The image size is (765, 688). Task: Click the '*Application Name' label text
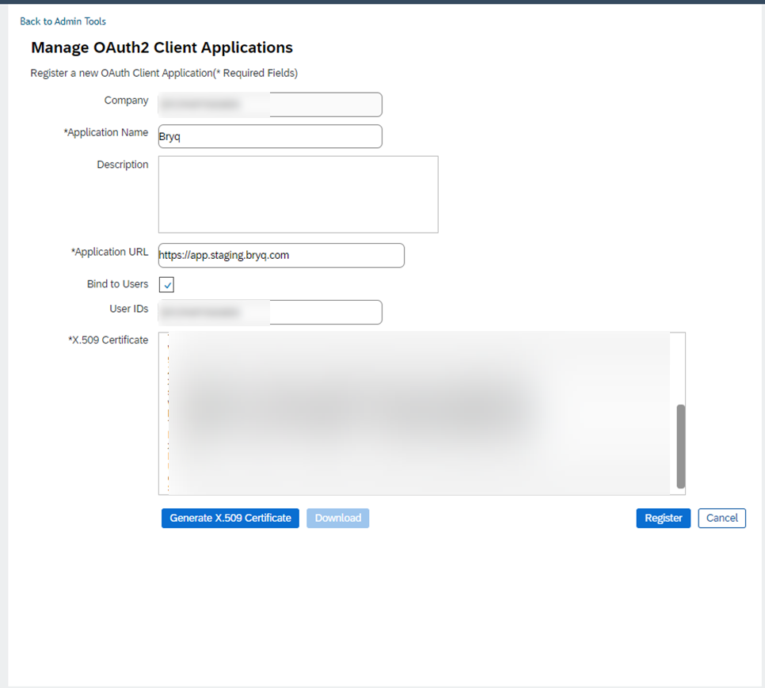(x=106, y=133)
